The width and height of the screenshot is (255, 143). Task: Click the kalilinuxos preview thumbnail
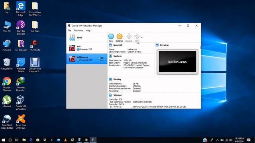(x=177, y=62)
